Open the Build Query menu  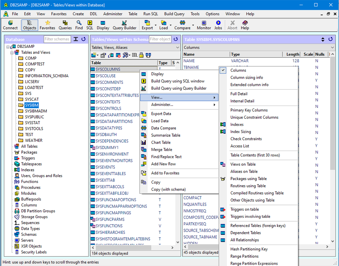click(x=174, y=14)
